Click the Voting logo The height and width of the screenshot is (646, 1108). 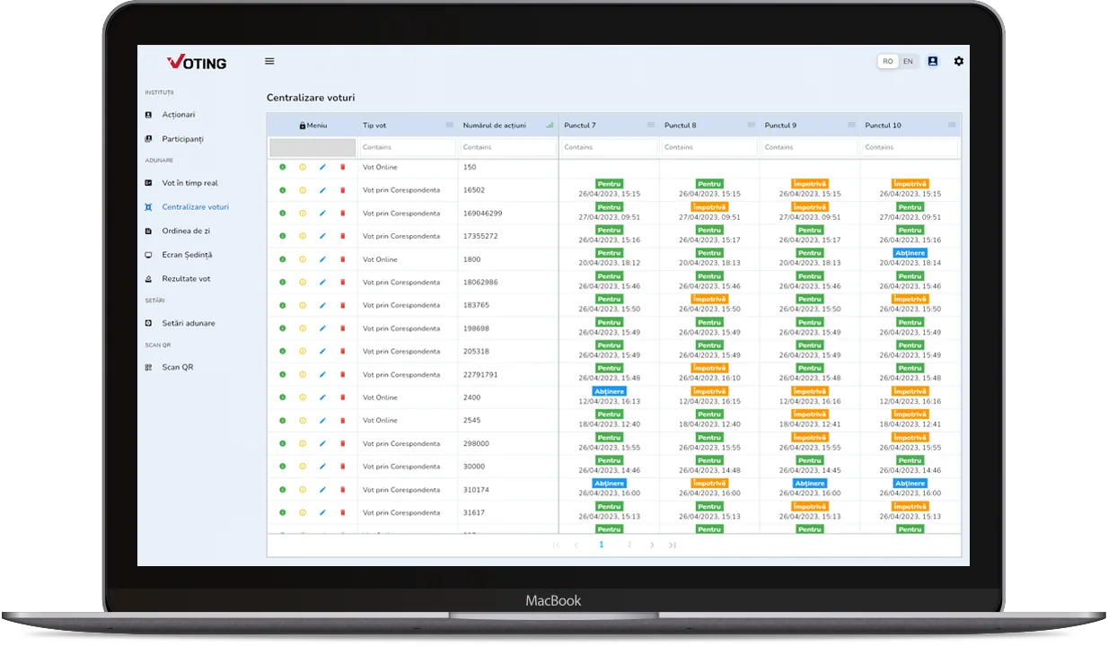pos(197,62)
